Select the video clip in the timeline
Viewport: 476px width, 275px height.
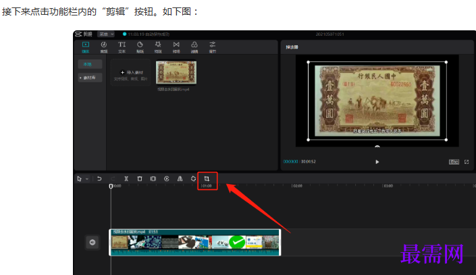[195, 242]
